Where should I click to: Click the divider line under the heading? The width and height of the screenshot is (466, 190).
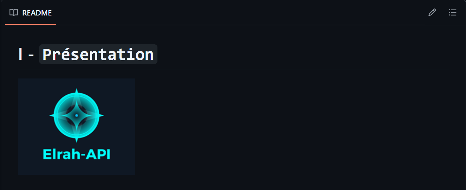coord(233,70)
